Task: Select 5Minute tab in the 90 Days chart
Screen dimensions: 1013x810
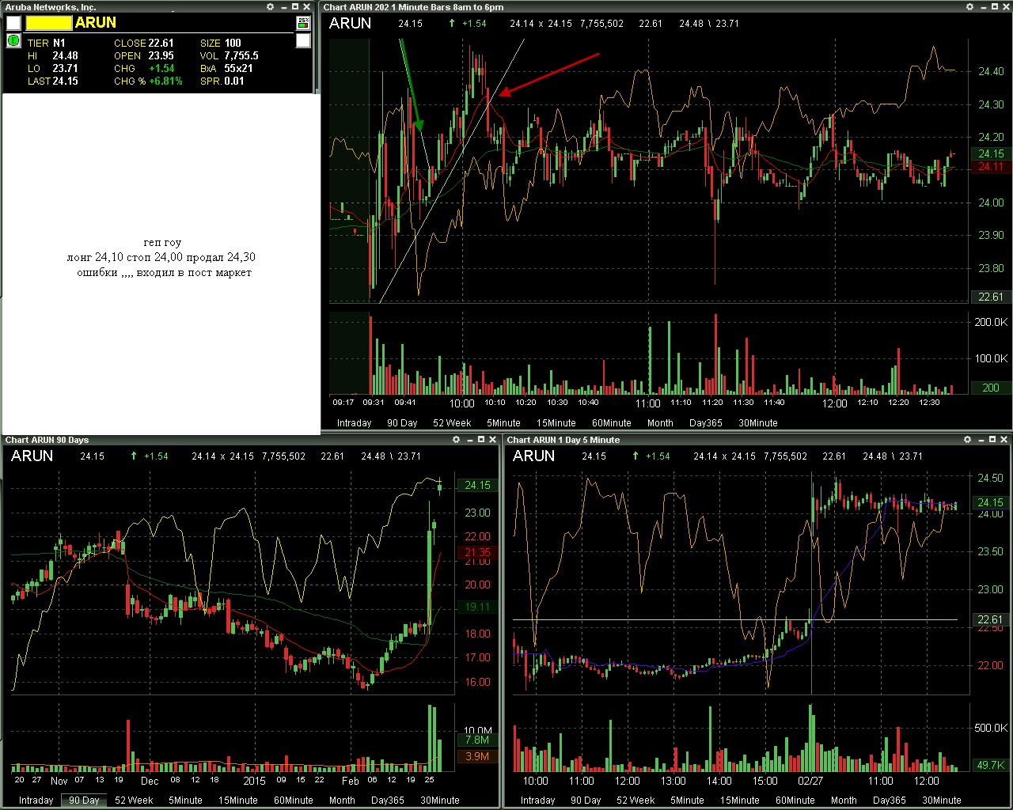Action: [x=185, y=801]
